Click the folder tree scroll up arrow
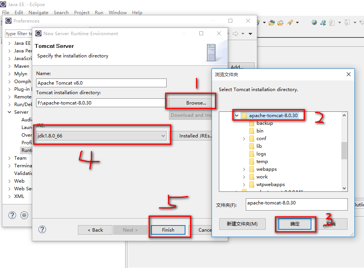Image resolution: width=364 pixels, height=268 pixels. [344, 115]
